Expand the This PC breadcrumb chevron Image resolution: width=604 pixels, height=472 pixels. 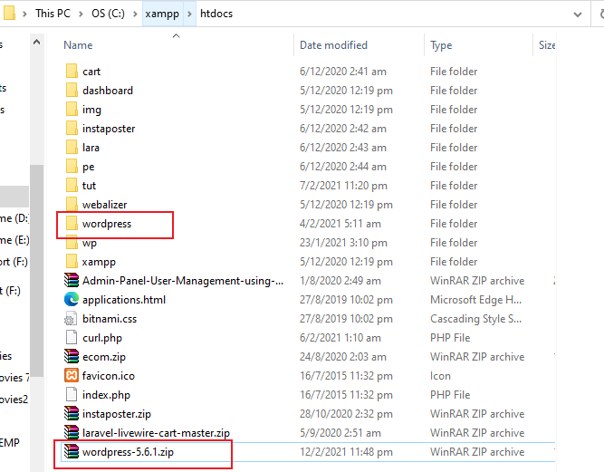pyautogui.click(x=81, y=14)
